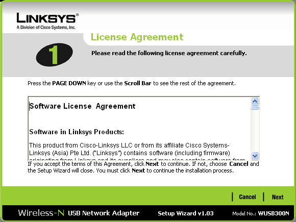Click the 'If you accept the terms' notice

pos(143,167)
